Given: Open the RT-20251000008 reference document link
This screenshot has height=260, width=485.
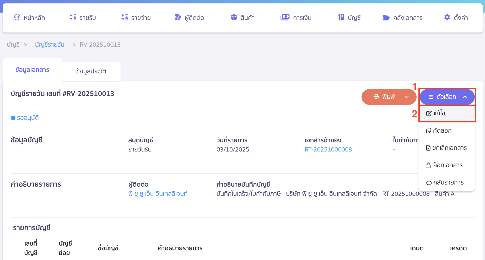Looking at the screenshot, I should 328,149.
